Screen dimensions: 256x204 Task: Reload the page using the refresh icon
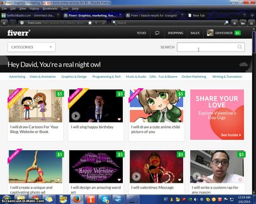[x=104, y=23]
